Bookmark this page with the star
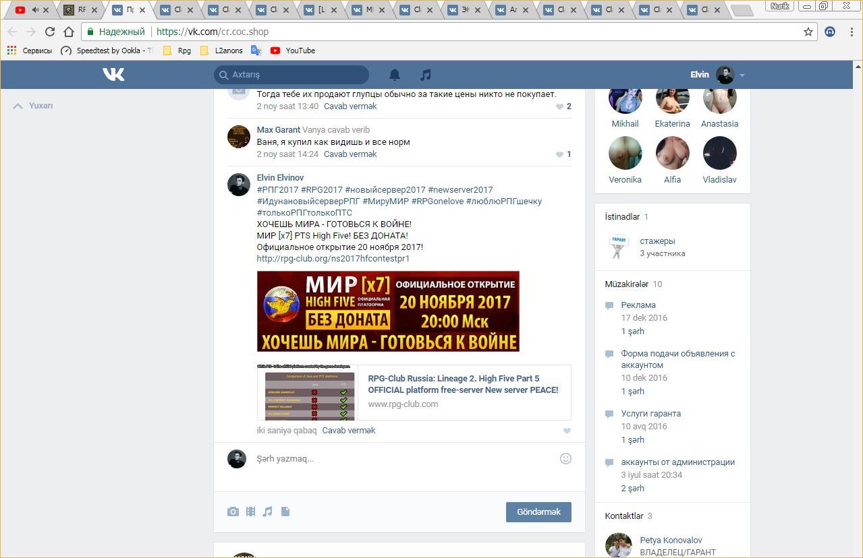This screenshot has width=863, height=558. [808, 32]
